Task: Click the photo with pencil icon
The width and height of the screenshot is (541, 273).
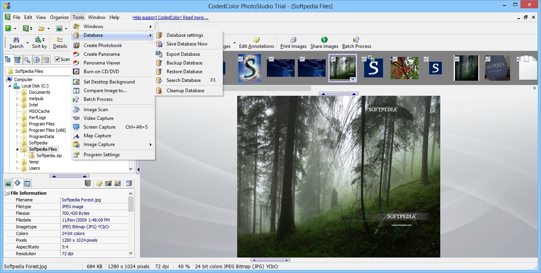Action: tap(117, 183)
